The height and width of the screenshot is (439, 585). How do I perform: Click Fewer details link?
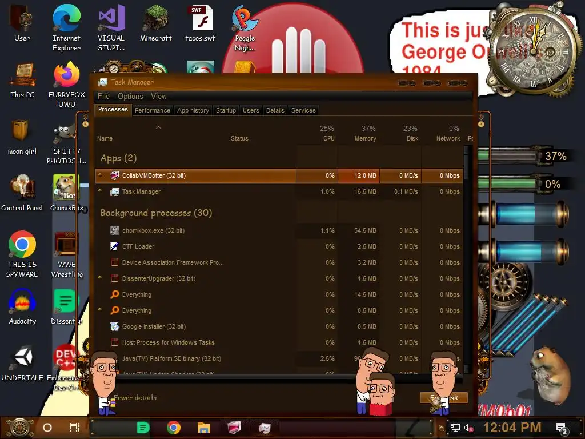point(135,398)
